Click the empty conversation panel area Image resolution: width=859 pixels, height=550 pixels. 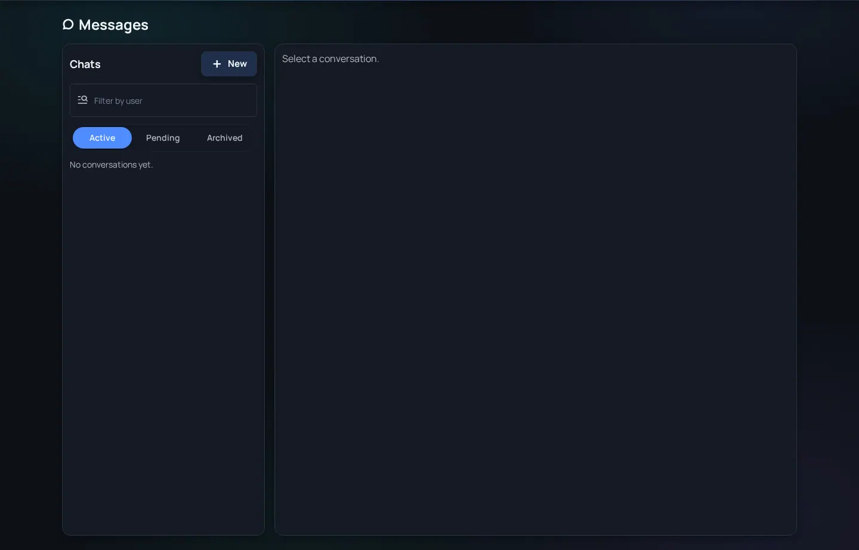click(x=536, y=298)
